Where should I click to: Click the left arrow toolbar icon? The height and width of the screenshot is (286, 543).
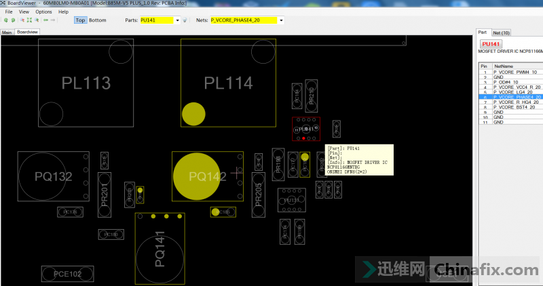(x=45, y=20)
